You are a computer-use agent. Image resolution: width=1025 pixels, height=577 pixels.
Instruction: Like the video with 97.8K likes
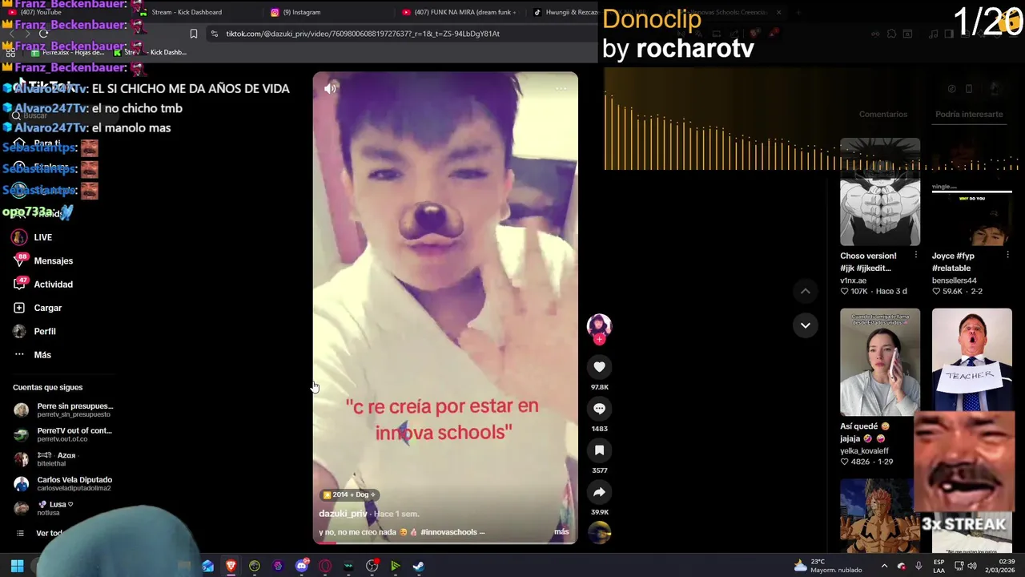click(599, 367)
